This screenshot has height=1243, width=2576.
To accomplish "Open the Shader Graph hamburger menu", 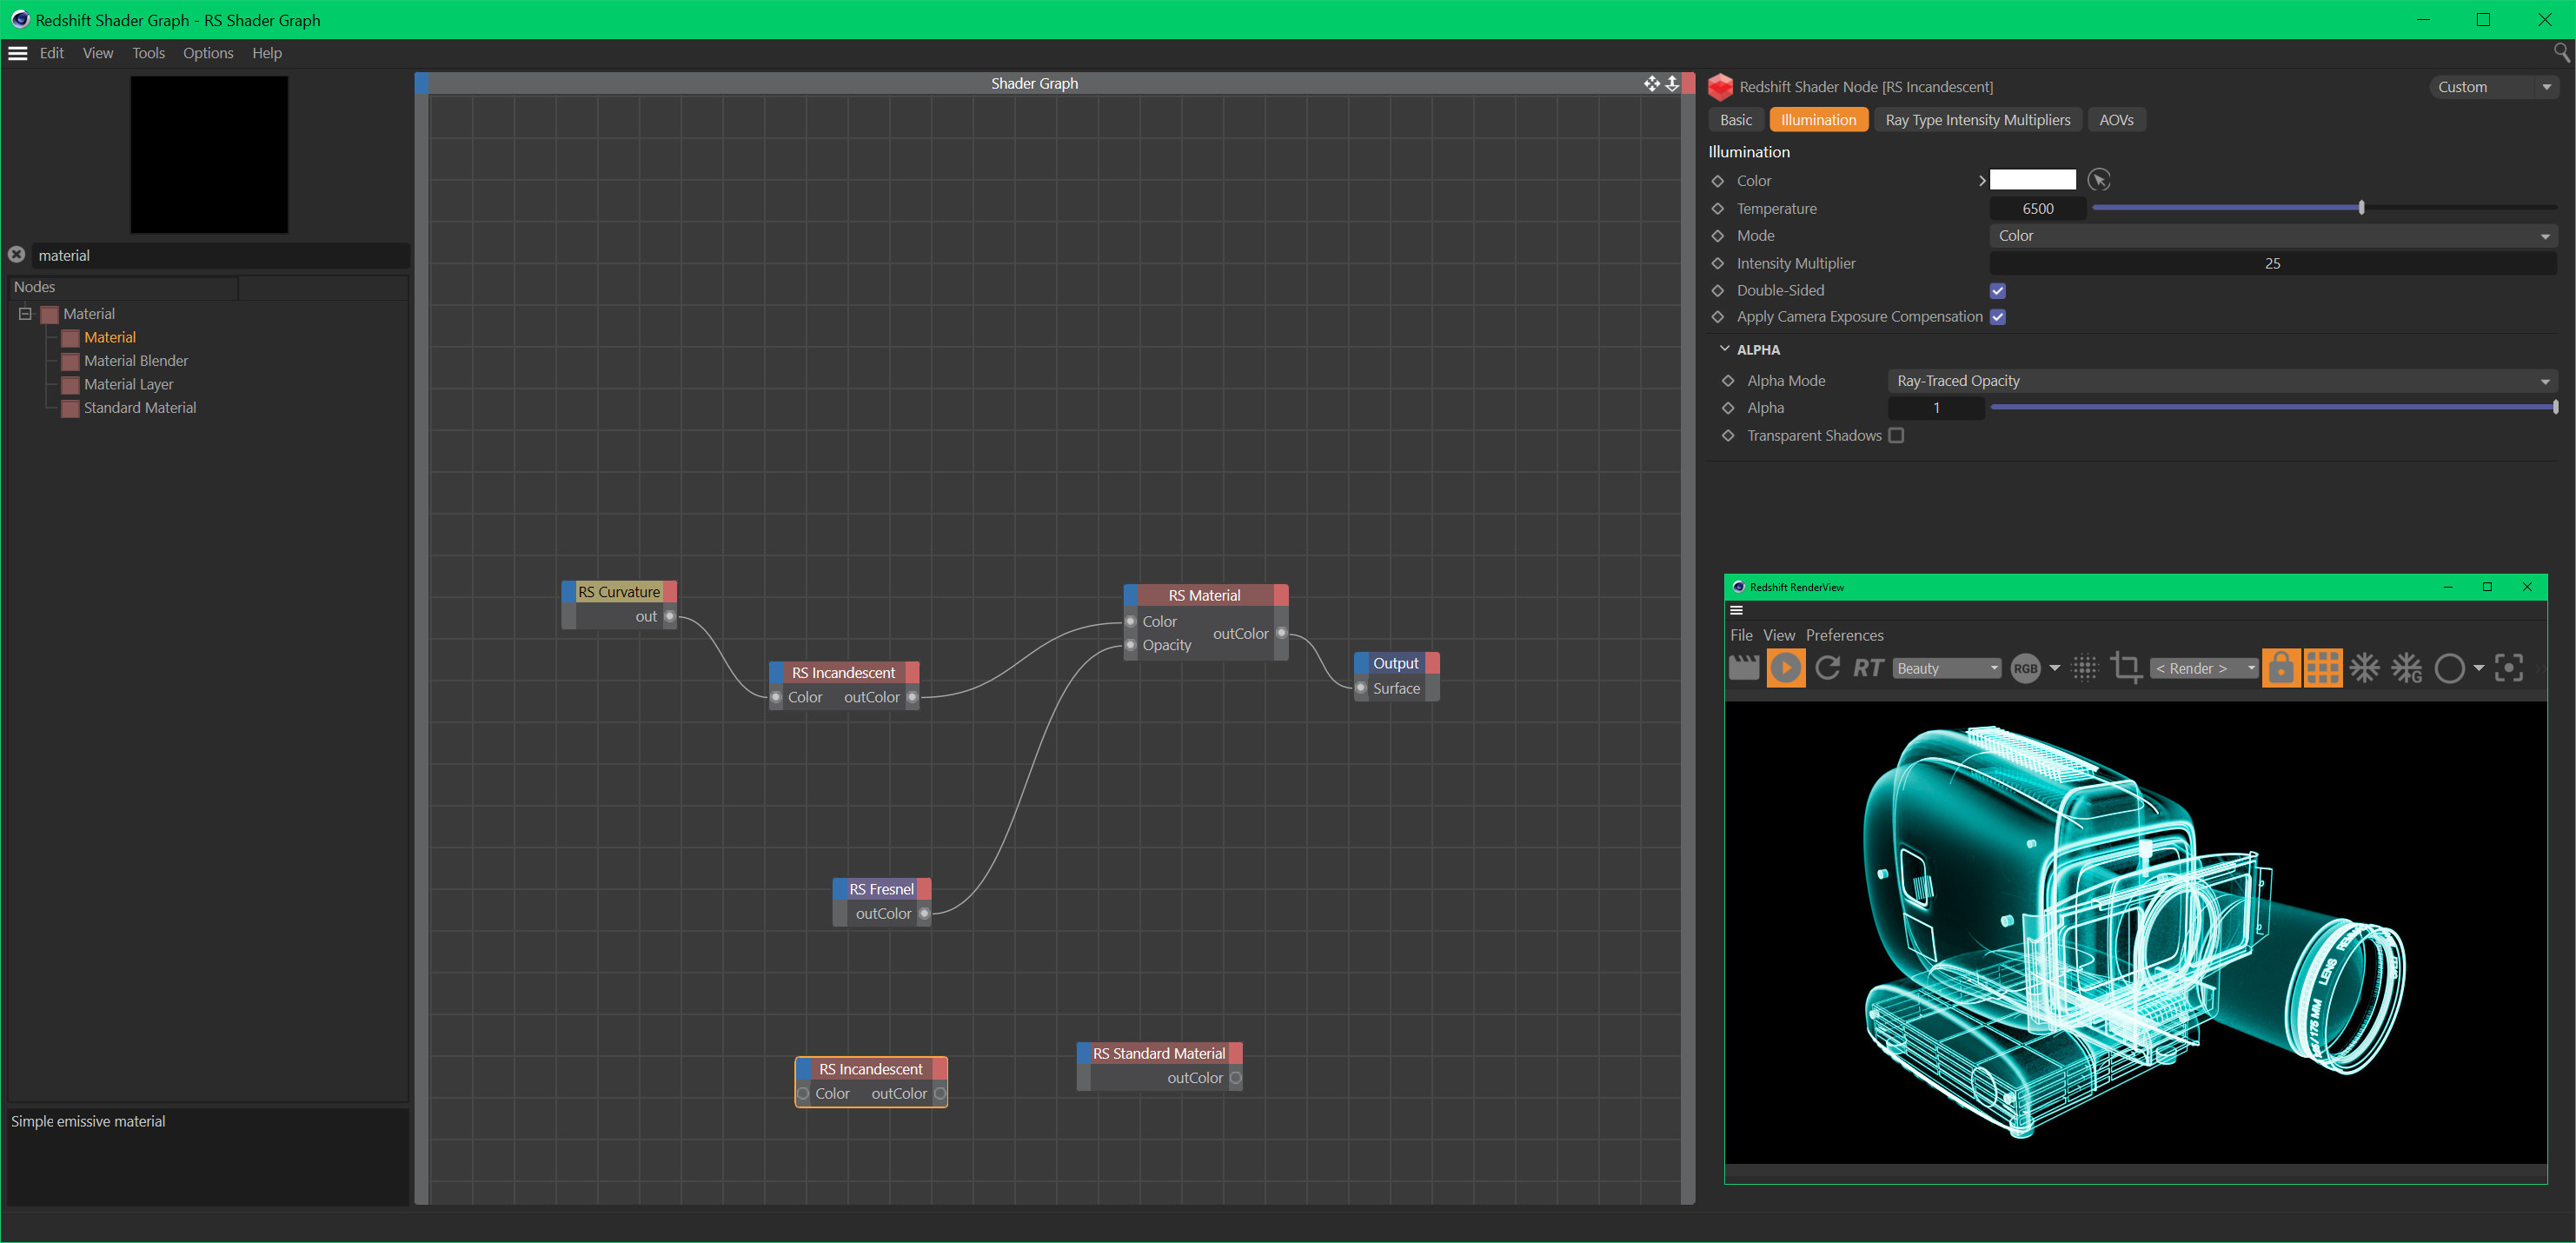I will [x=17, y=53].
